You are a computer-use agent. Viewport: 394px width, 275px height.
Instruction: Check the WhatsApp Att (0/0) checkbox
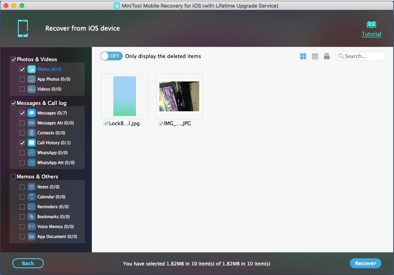click(x=22, y=163)
